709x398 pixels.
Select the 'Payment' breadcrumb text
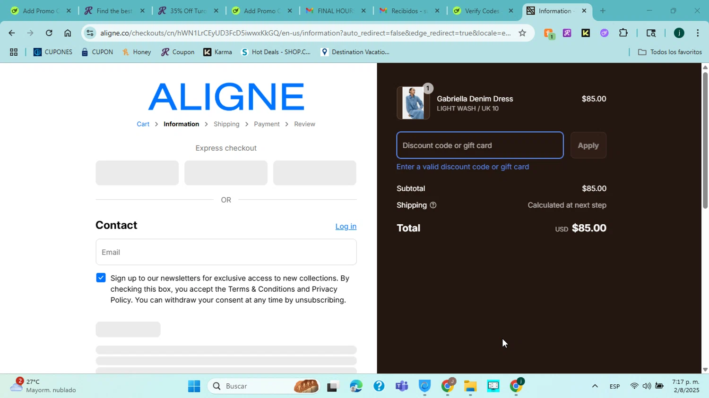[267, 124]
